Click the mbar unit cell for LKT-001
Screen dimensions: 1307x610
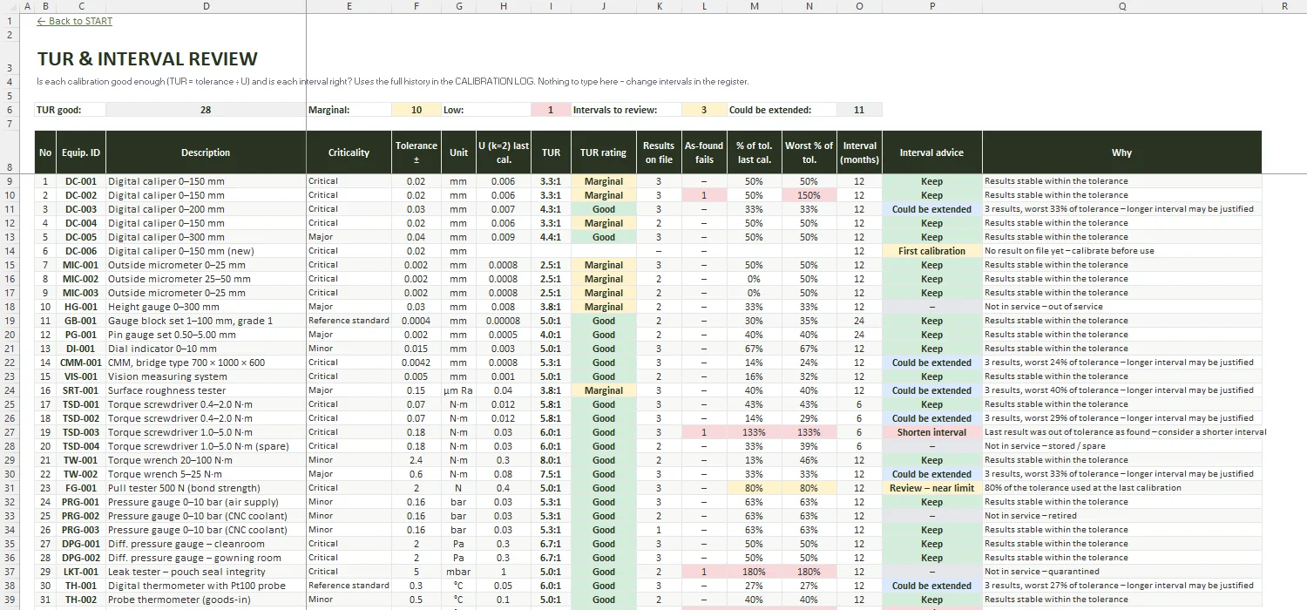tap(458, 572)
